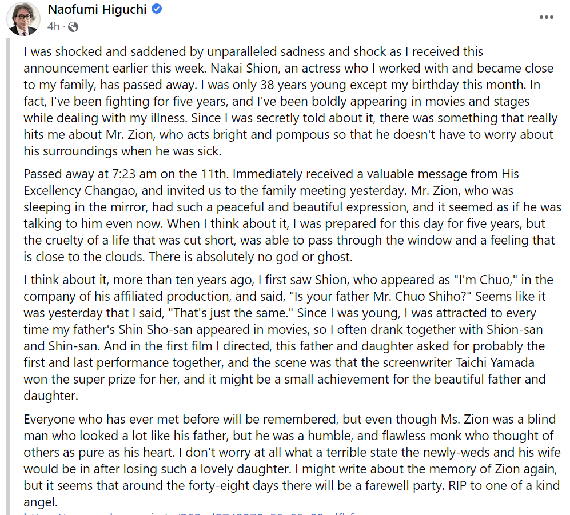This screenshot has width=570, height=515.
Task: Click the word "angel." ending the post
Action: point(41,503)
